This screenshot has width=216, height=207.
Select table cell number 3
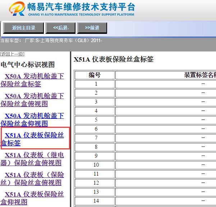[95, 102]
